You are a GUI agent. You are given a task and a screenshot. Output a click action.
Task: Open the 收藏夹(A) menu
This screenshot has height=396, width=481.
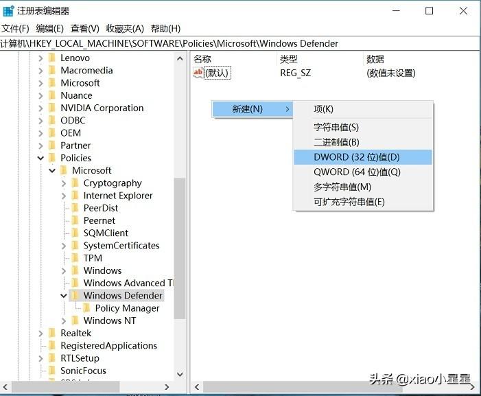coord(125,29)
